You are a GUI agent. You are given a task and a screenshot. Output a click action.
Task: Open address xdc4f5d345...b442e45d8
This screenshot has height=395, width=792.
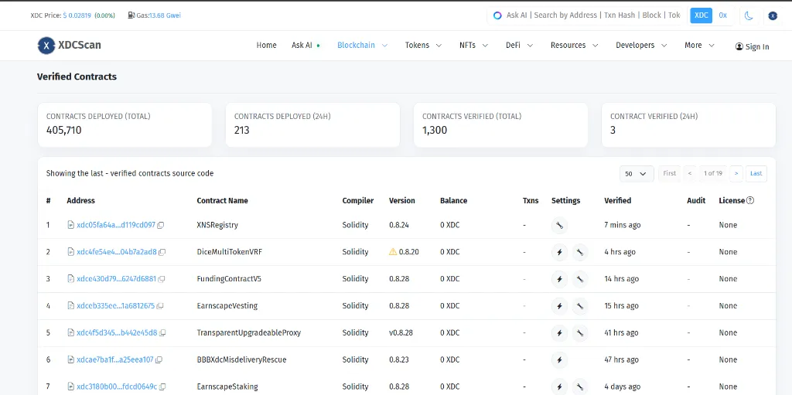pyautogui.click(x=117, y=333)
